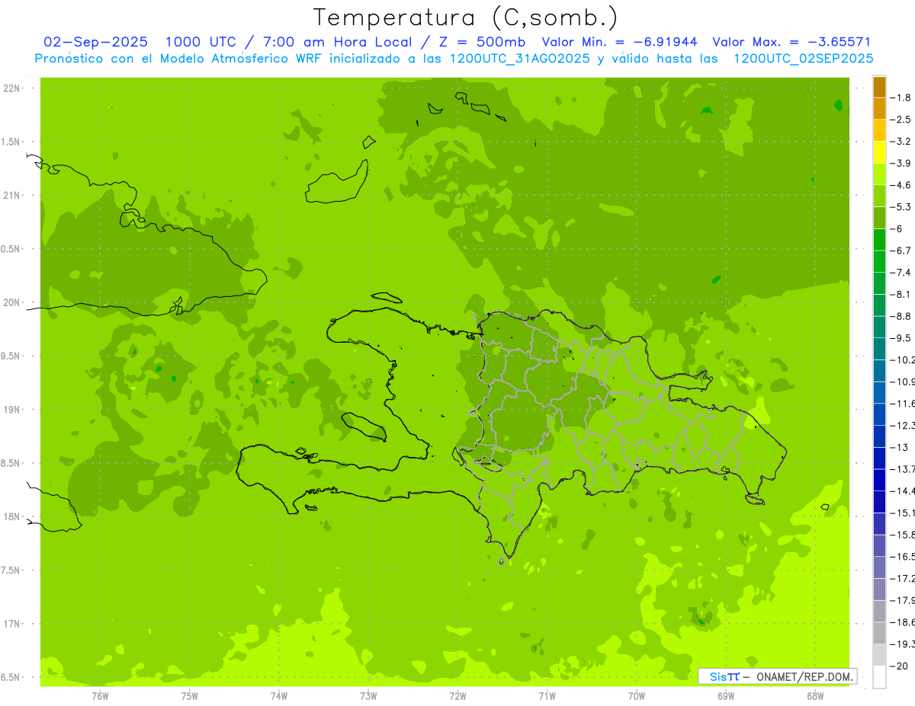Pick the olive-green swatch between -5.3 and -6
The width and height of the screenshot is (915, 706).
879,218
